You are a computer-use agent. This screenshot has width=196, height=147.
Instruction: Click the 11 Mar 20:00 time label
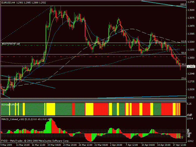coord(23,145)
